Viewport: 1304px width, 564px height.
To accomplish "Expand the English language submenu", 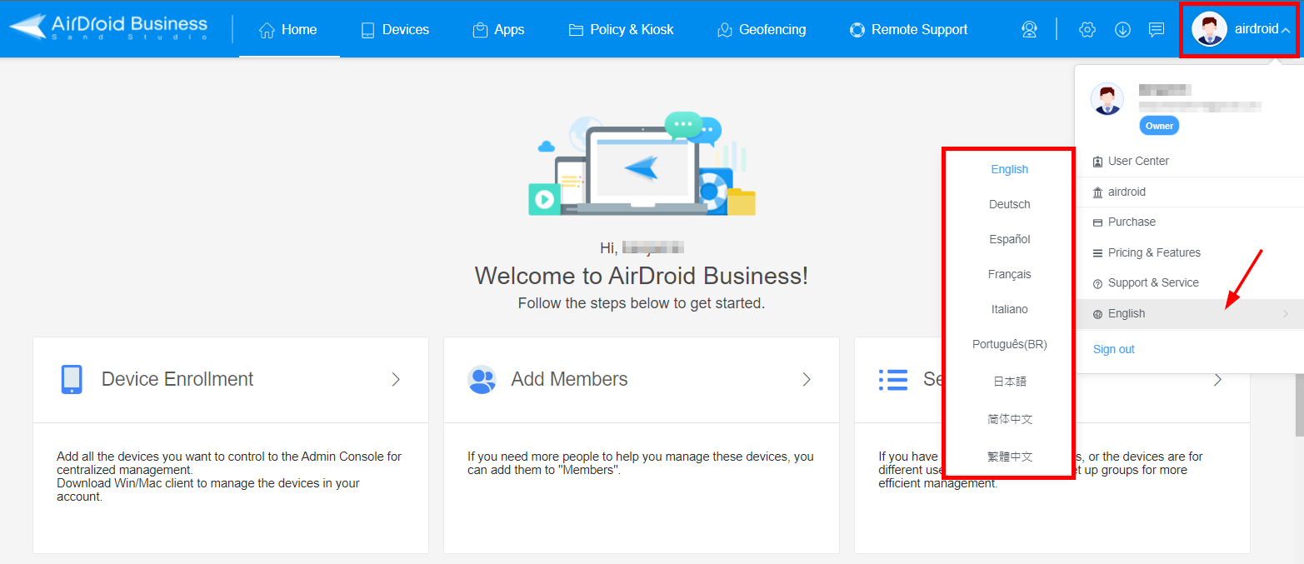I will point(1190,313).
